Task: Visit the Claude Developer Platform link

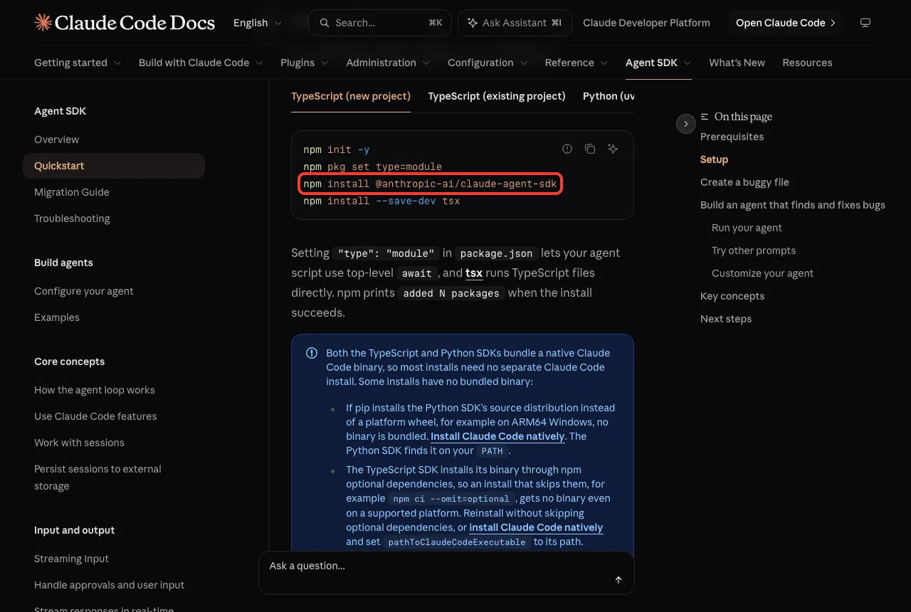Action: click(646, 23)
